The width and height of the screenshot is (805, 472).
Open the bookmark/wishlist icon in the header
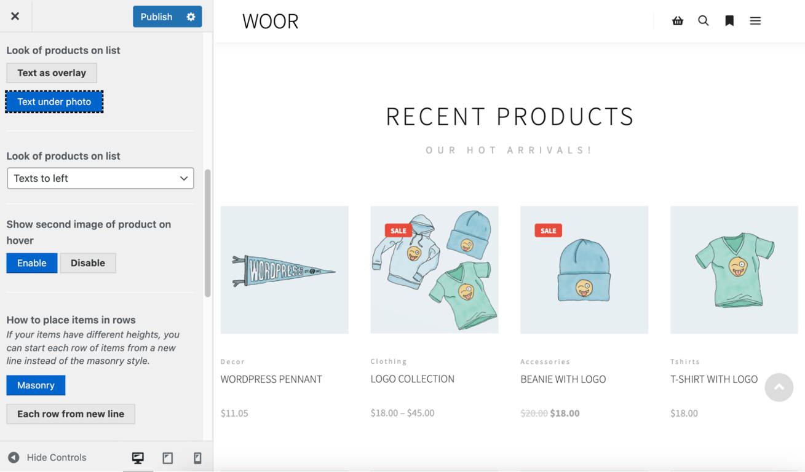(x=729, y=20)
